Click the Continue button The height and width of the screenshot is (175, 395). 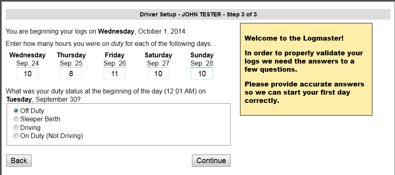211,161
